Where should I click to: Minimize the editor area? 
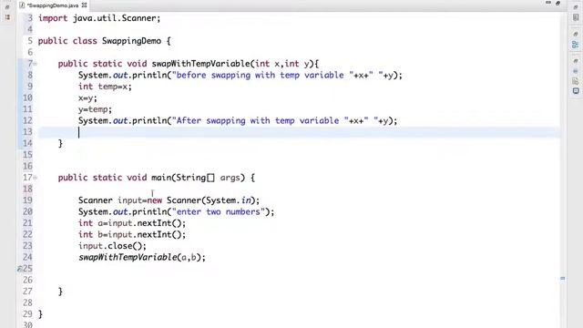pos(548,3)
